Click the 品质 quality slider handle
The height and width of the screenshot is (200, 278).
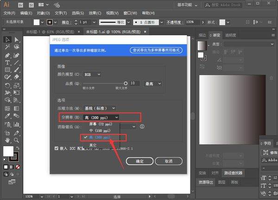(125, 83)
